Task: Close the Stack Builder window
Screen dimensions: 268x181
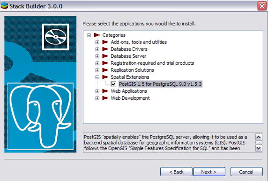Action: [x=262, y=6]
